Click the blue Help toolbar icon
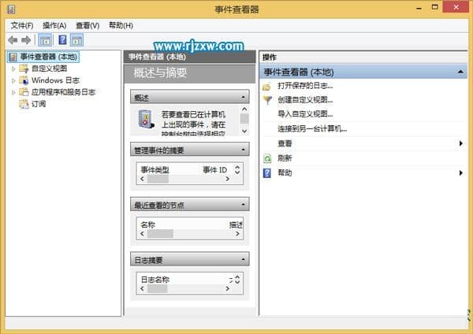Screen dimensions: 473x334 point(62,40)
